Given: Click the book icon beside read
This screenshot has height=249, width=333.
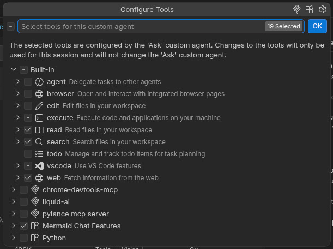Looking at the screenshot, I should pyautogui.click(x=39, y=130).
